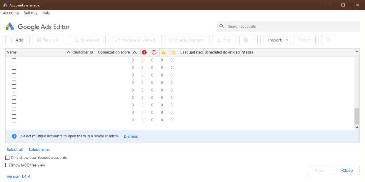Click the Optimization score column header
Viewport: 365px width, 182px height.
tap(113, 52)
